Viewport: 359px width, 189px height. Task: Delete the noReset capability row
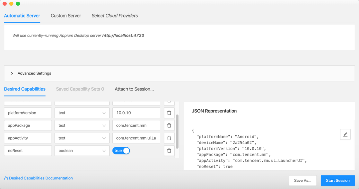coord(169,151)
